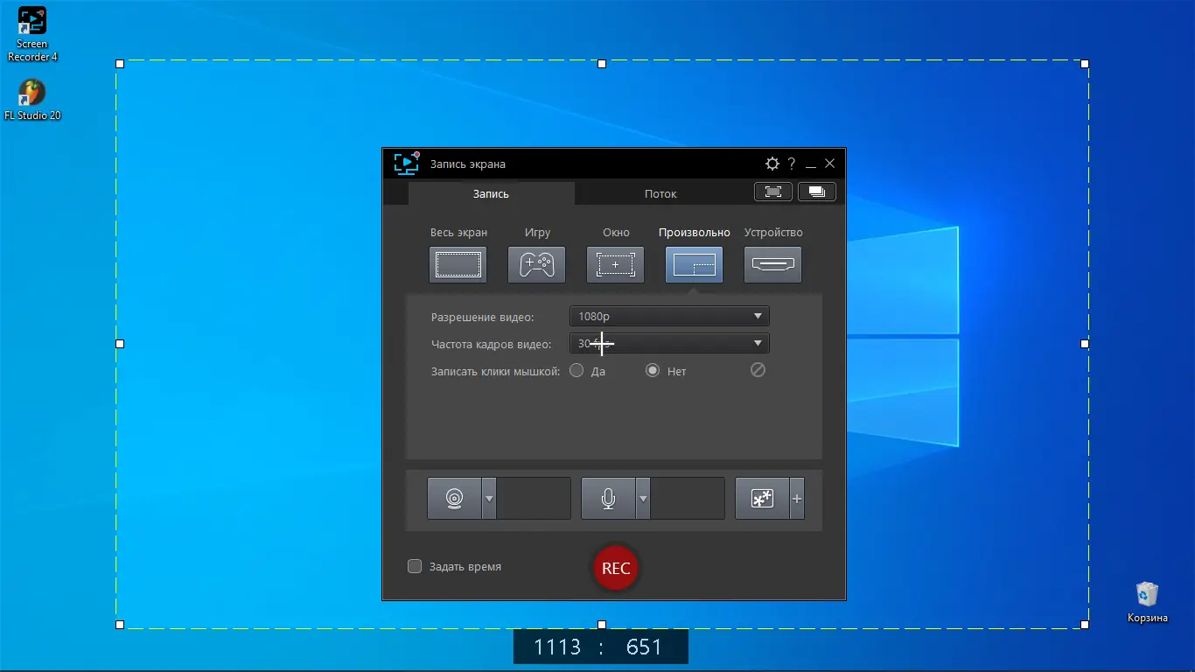Click the plus button beside cursor effects
This screenshot has height=672, width=1195.
point(797,499)
